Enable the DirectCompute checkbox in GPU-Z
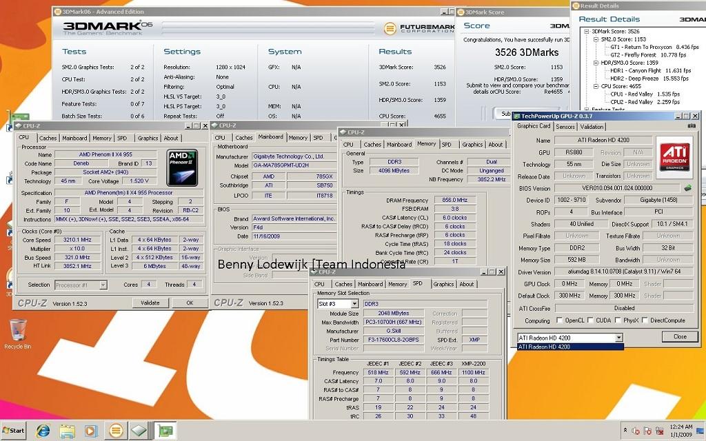Viewport: 706px width, 441px height. 645,320
